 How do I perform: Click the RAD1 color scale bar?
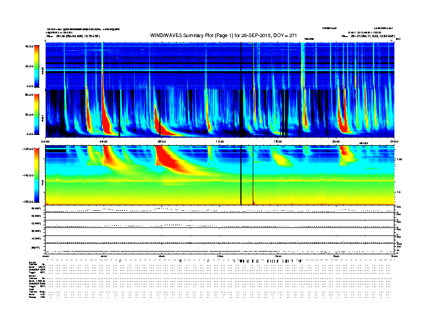[x=36, y=114]
